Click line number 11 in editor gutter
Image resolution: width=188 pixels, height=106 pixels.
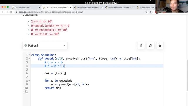[26, 92]
